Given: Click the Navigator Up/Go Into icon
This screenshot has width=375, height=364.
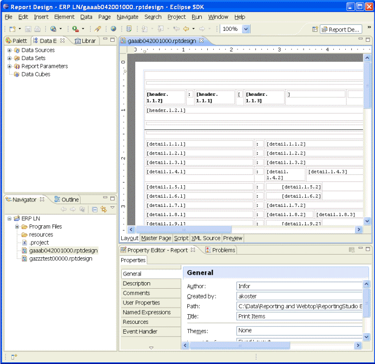Looking at the screenshot, I should coord(82,209).
